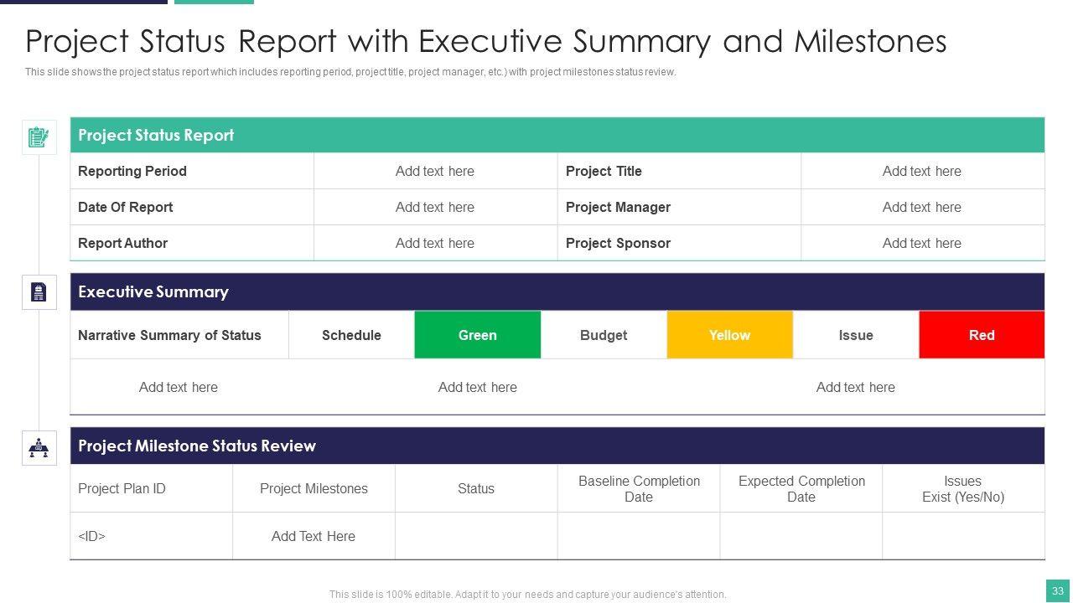
Task: Click the text field next to Project Manager
Action: [921, 208]
